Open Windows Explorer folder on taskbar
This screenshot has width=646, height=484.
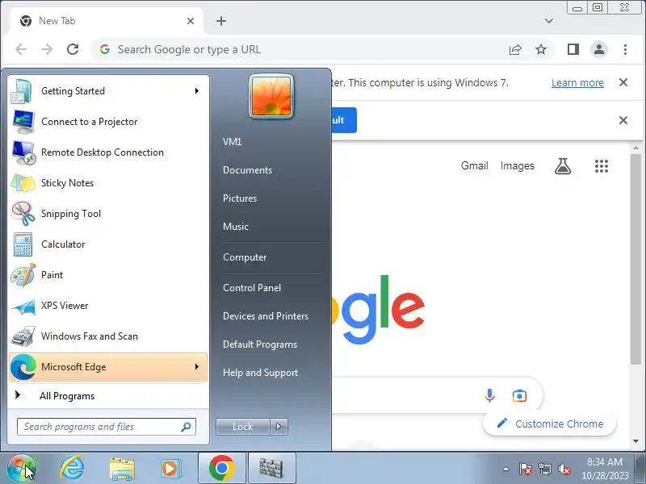(x=122, y=469)
